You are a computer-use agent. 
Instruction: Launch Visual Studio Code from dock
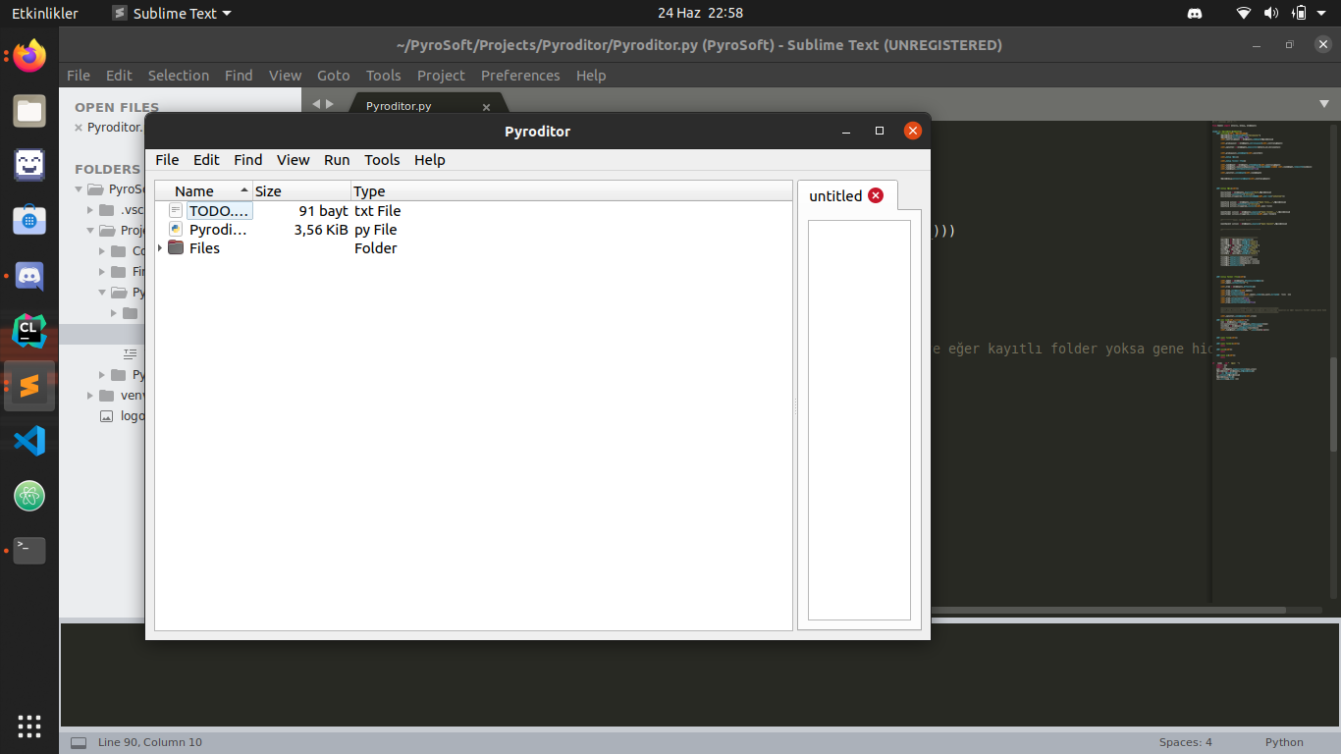(29, 441)
